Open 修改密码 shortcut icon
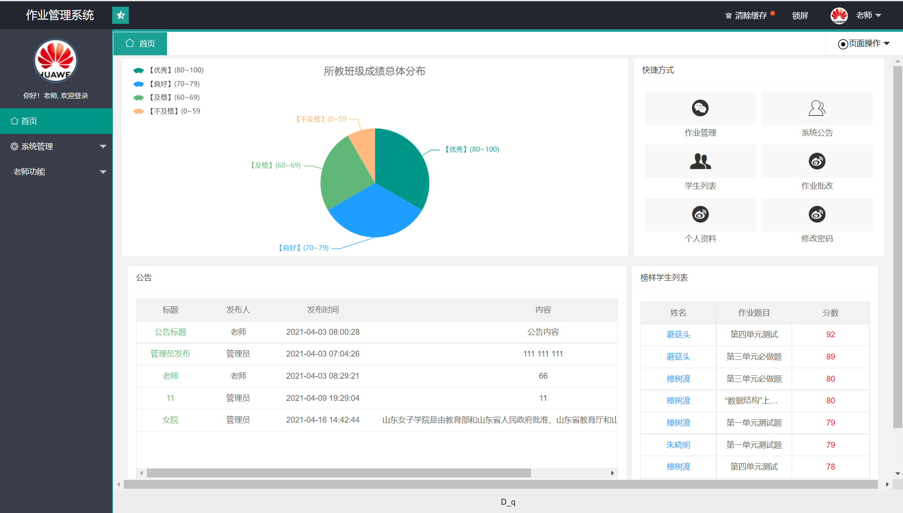 coord(816,214)
